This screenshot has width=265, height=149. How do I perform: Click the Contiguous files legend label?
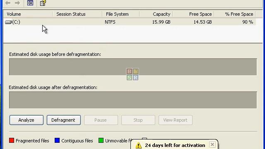tap(77, 141)
